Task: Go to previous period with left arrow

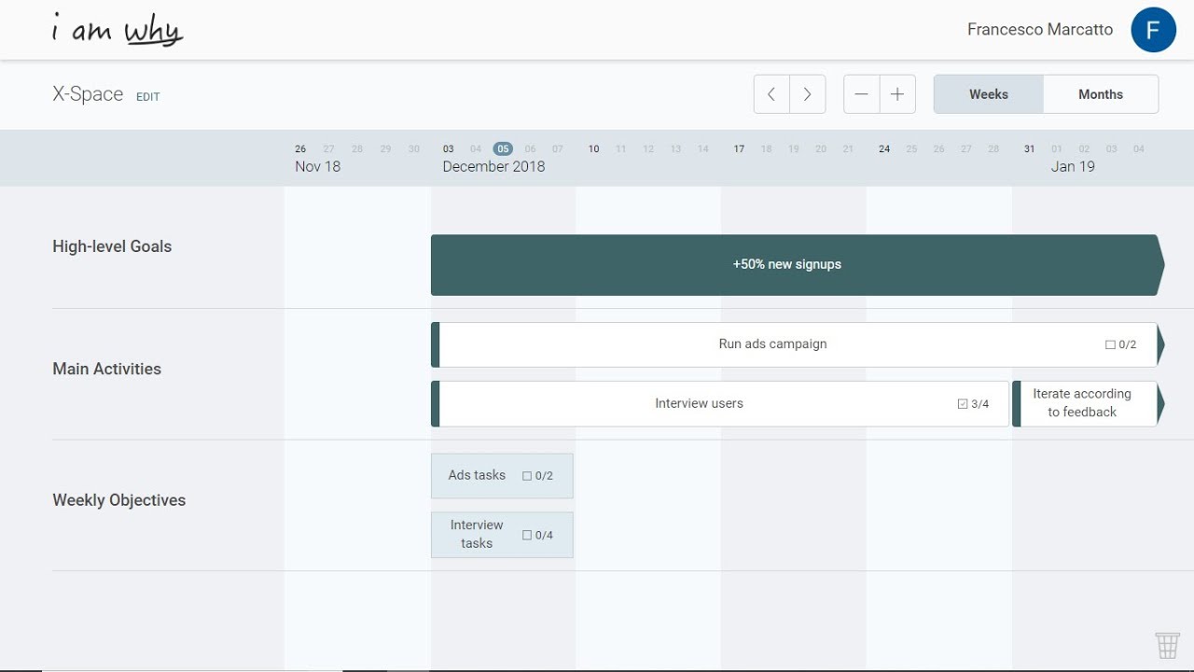Action: point(771,94)
